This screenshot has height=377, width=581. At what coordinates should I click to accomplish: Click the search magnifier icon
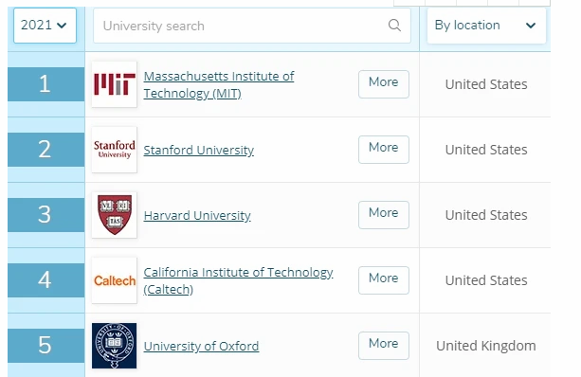click(x=394, y=26)
